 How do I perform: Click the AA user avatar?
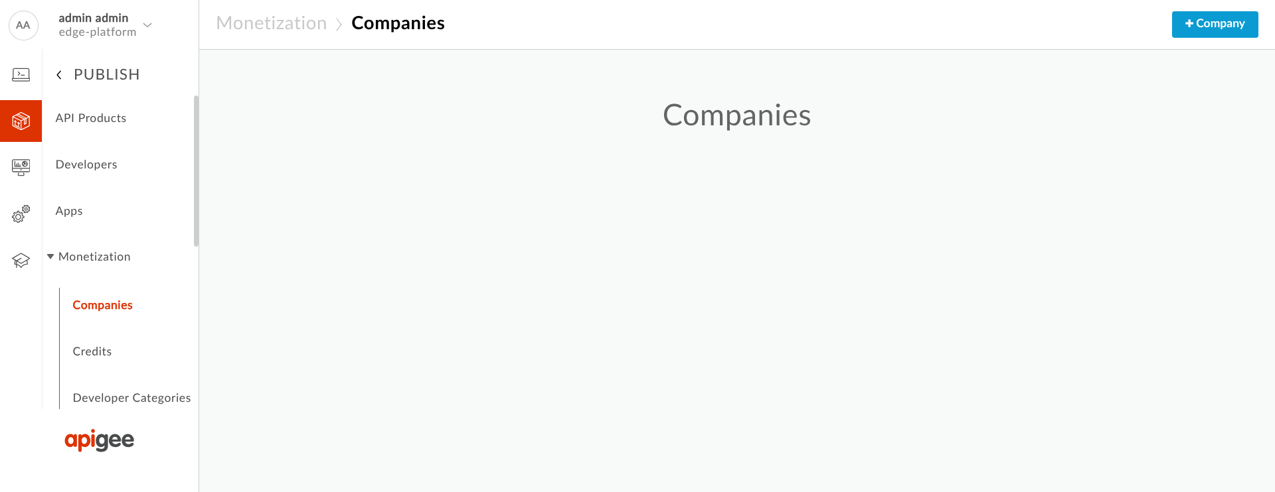[x=23, y=25]
